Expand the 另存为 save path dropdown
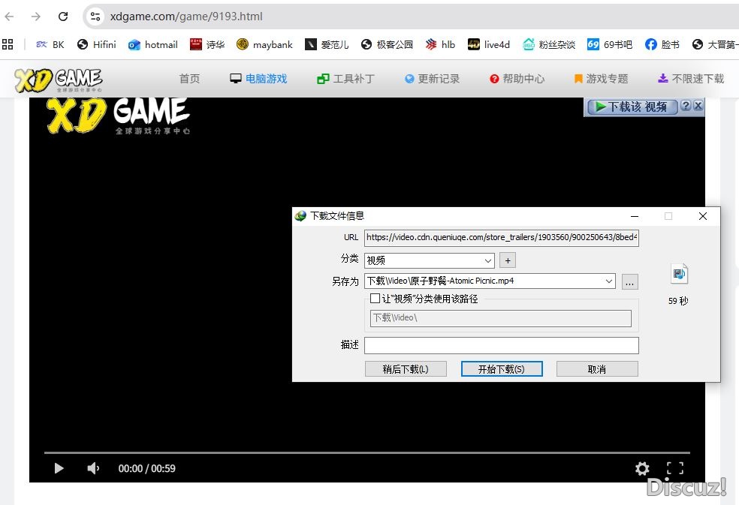 click(x=608, y=281)
